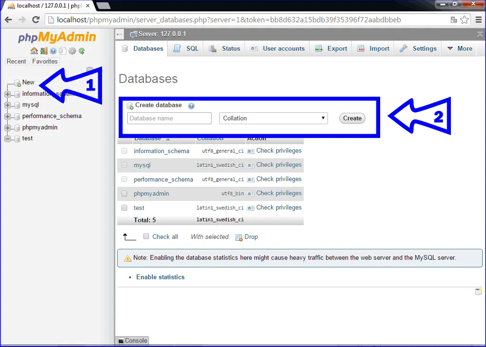Switch to the Databases tab
Screen dimensions: 486x347
[142, 49]
